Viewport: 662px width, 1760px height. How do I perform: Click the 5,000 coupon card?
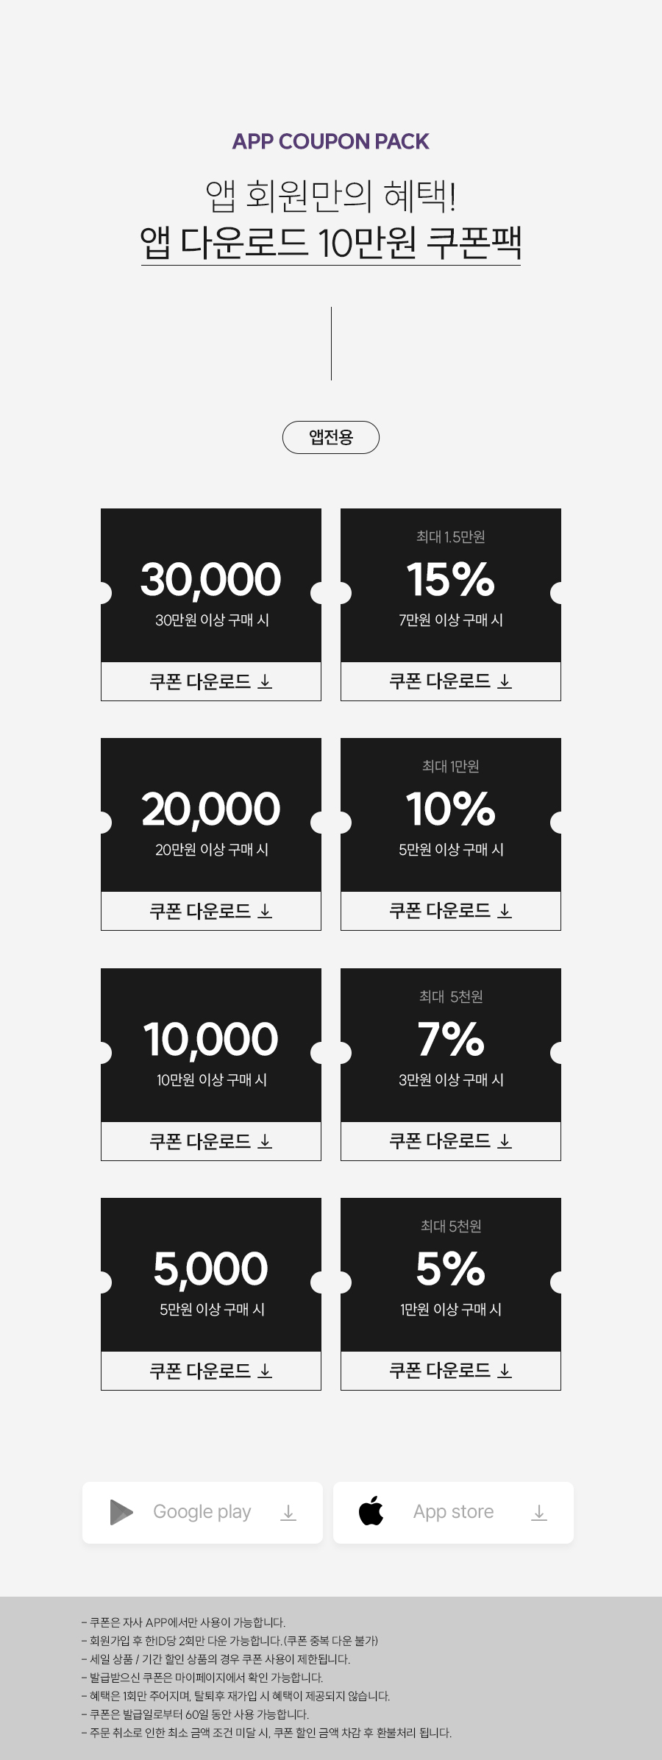(211, 1274)
